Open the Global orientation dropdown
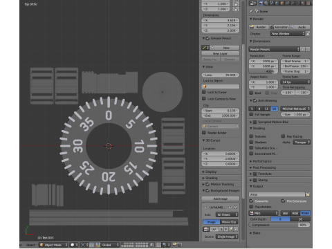The height and width of the screenshot is (249, 332). coord(109,245)
